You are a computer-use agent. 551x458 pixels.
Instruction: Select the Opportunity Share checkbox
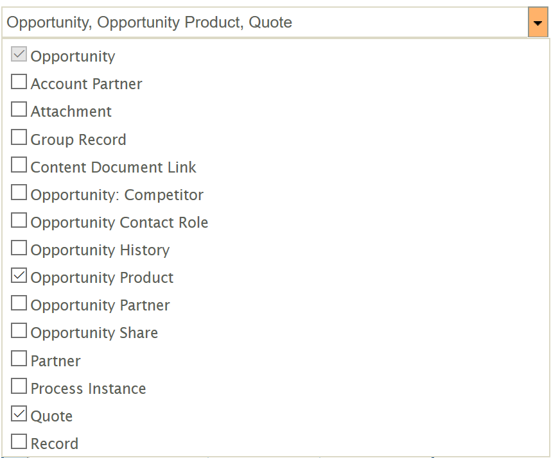pos(19,332)
